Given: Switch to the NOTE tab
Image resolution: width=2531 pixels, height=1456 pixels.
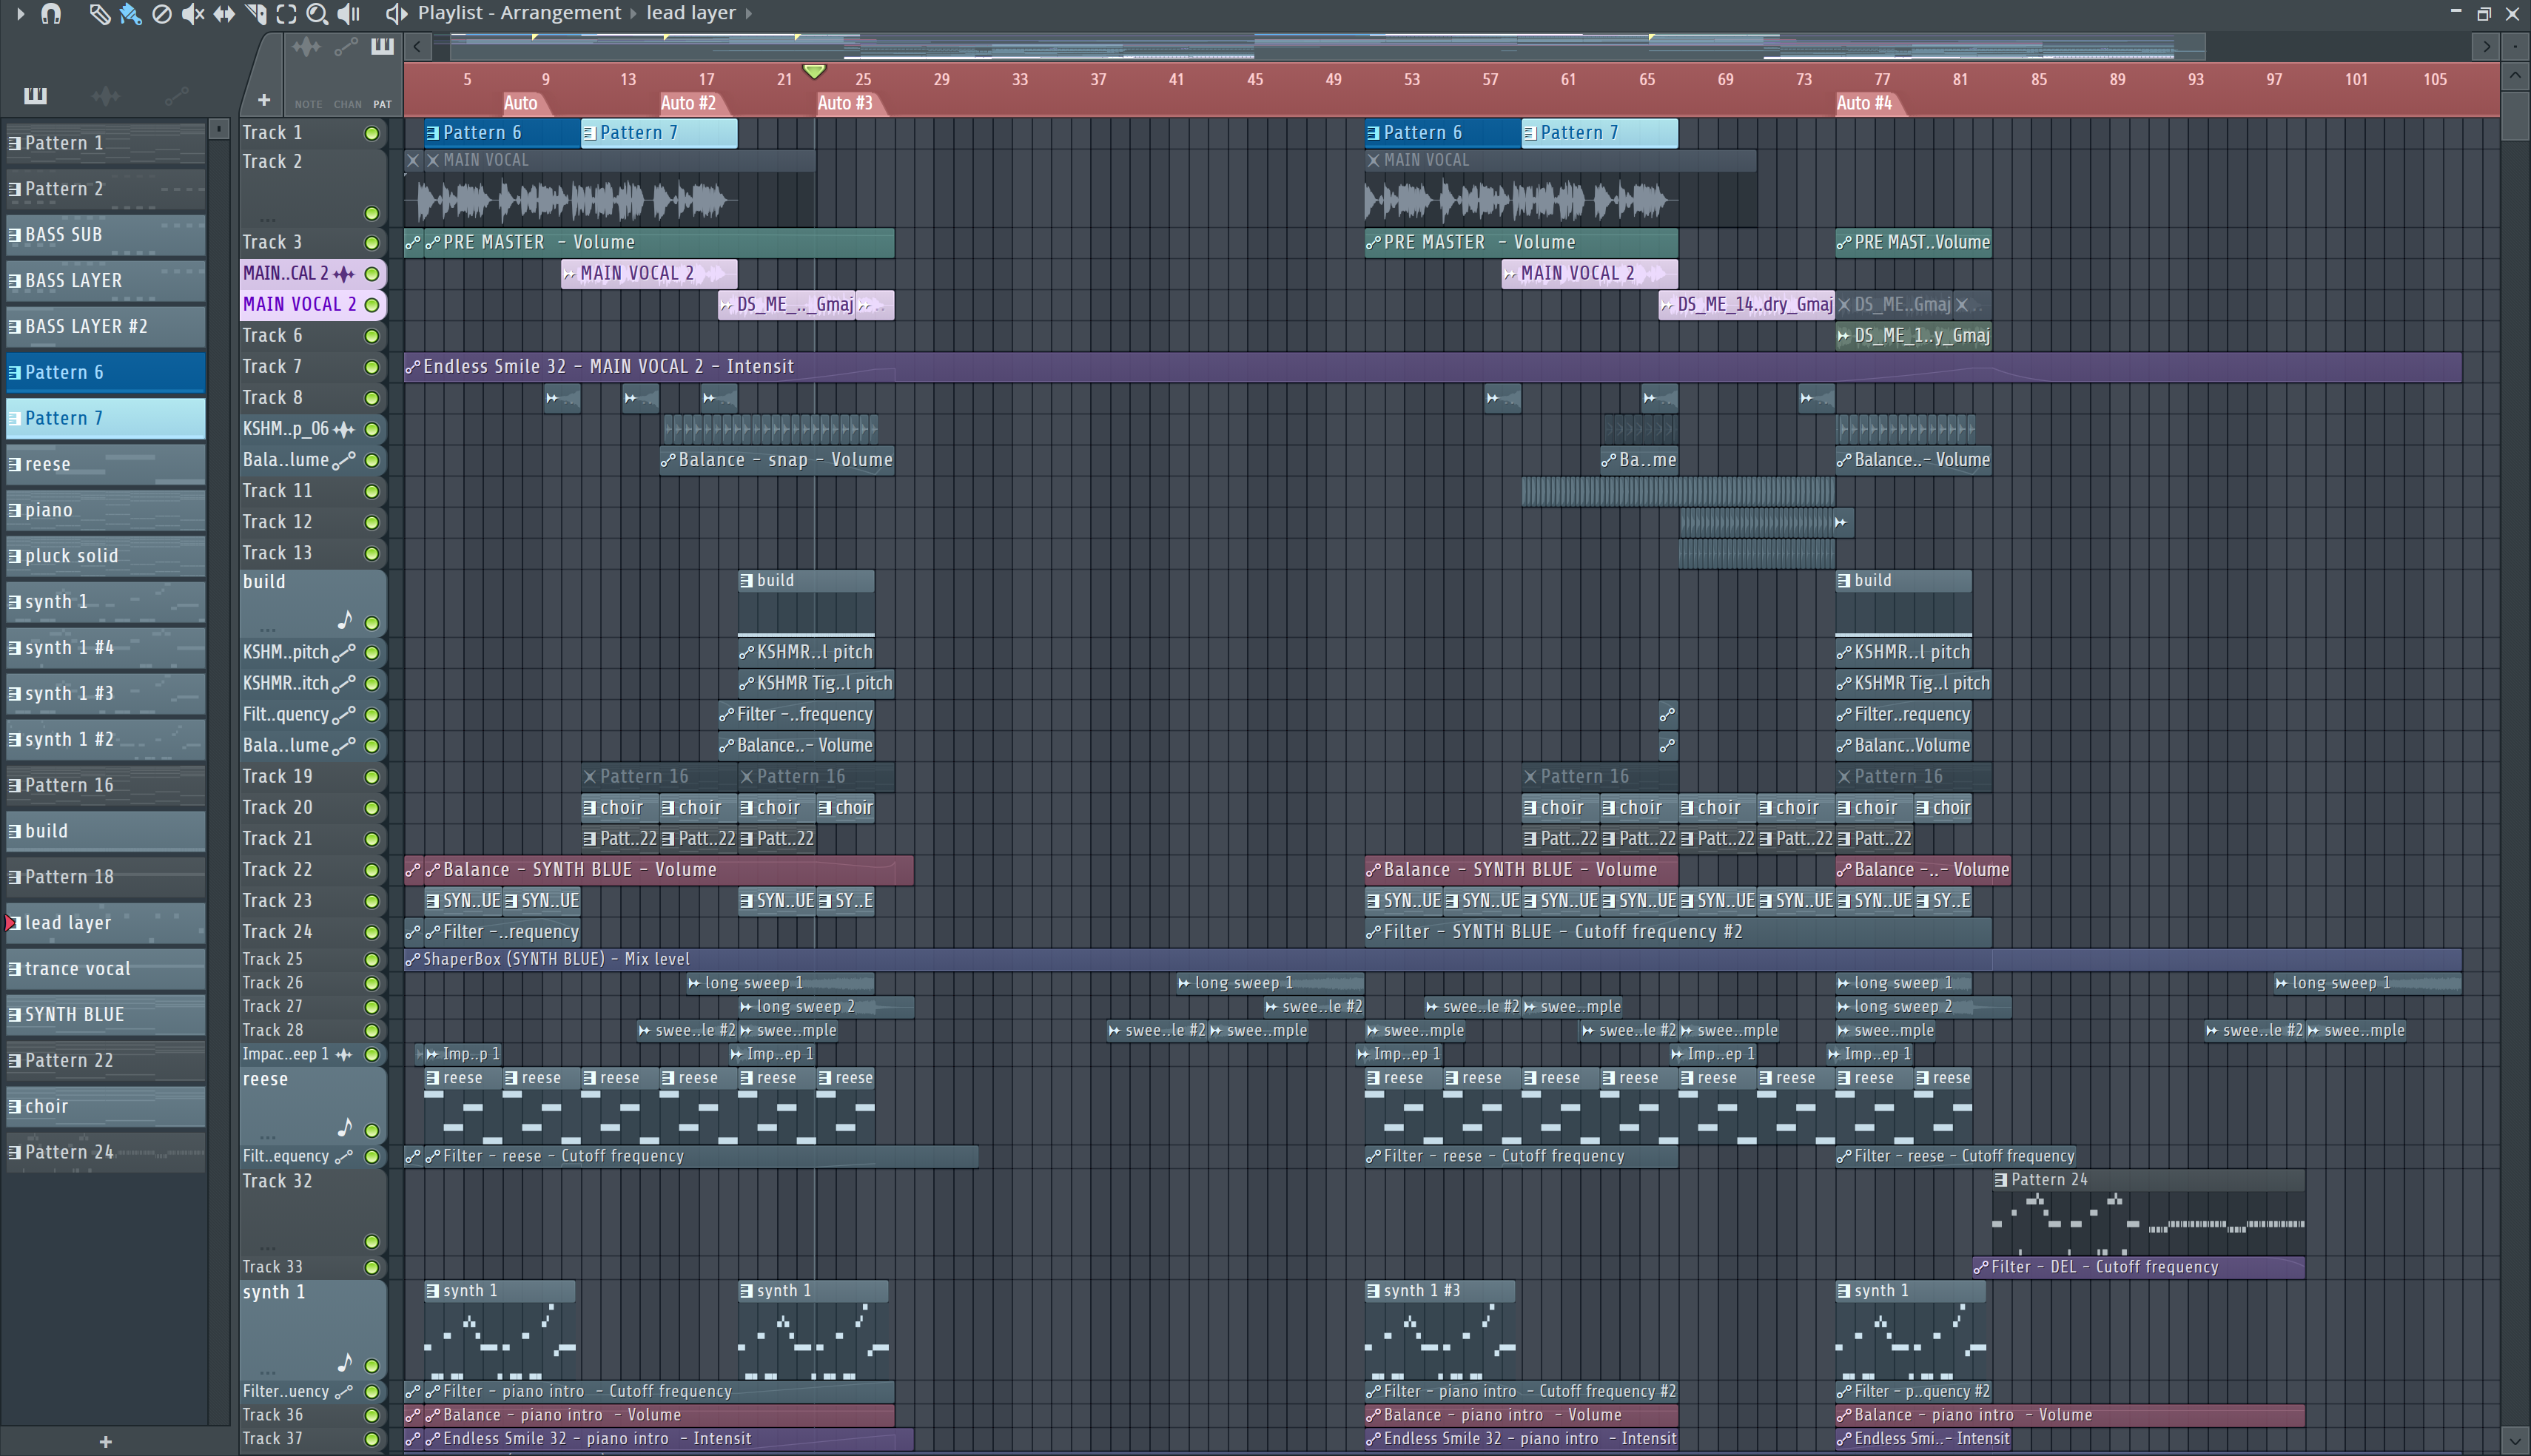Looking at the screenshot, I should pyautogui.click(x=308, y=104).
